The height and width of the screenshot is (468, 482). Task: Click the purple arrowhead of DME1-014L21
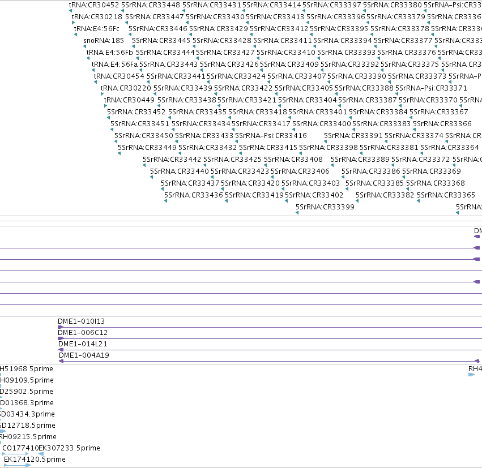tap(61, 350)
